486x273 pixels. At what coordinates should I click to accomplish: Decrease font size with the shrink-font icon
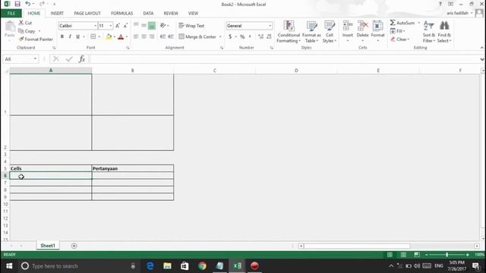coord(125,26)
